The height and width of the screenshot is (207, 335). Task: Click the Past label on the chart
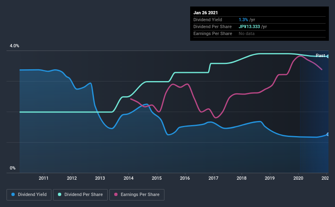point(320,55)
